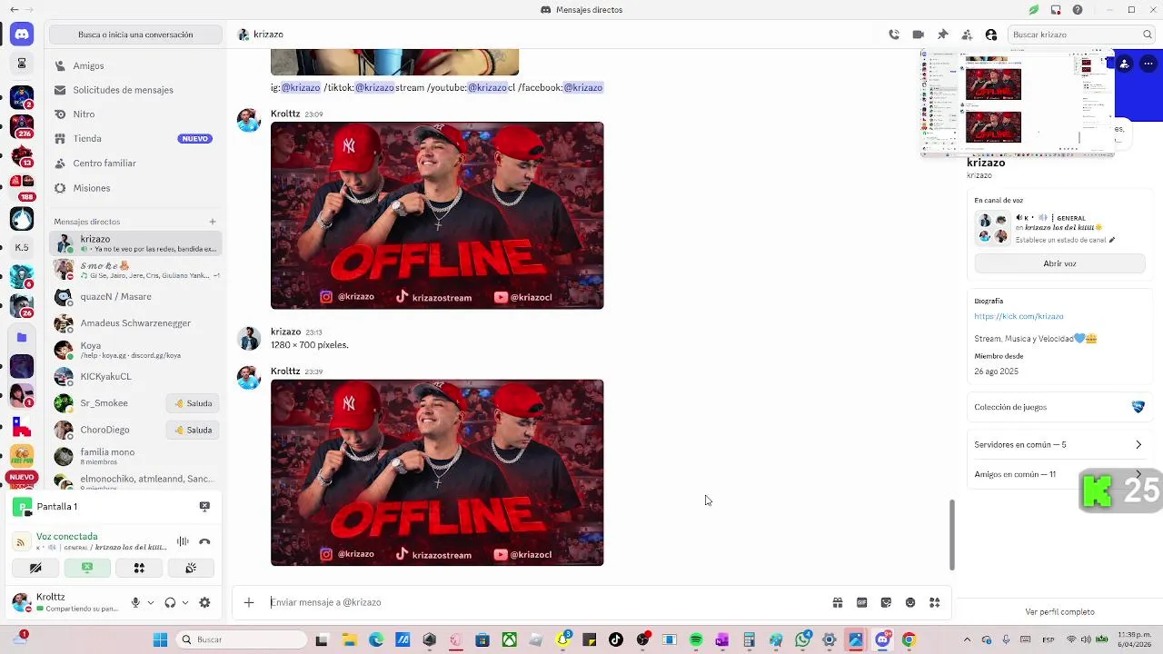
Task: Open the soundboard button
Action: pos(191,568)
